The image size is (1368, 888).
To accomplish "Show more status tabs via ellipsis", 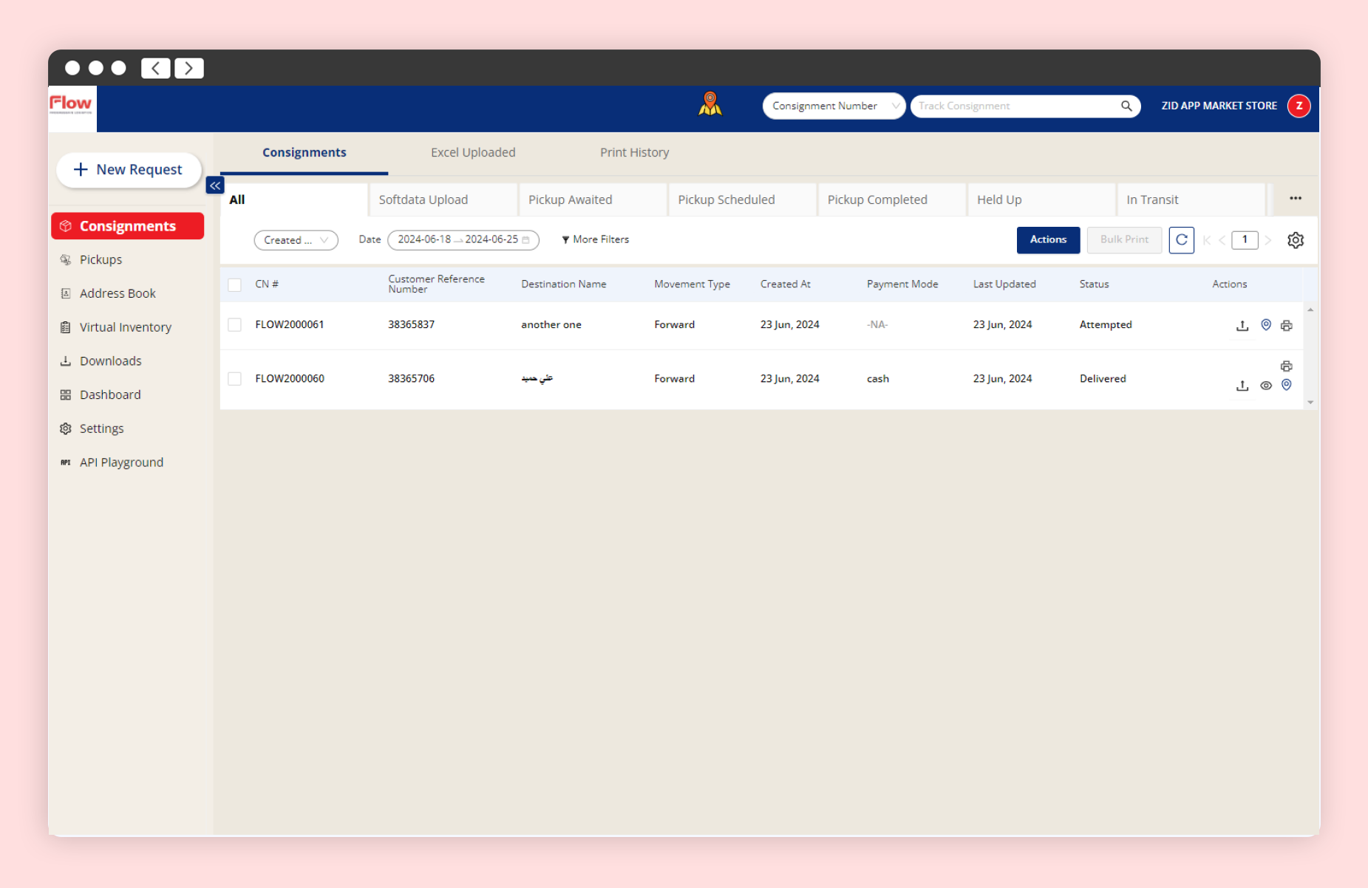I will [1295, 198].
